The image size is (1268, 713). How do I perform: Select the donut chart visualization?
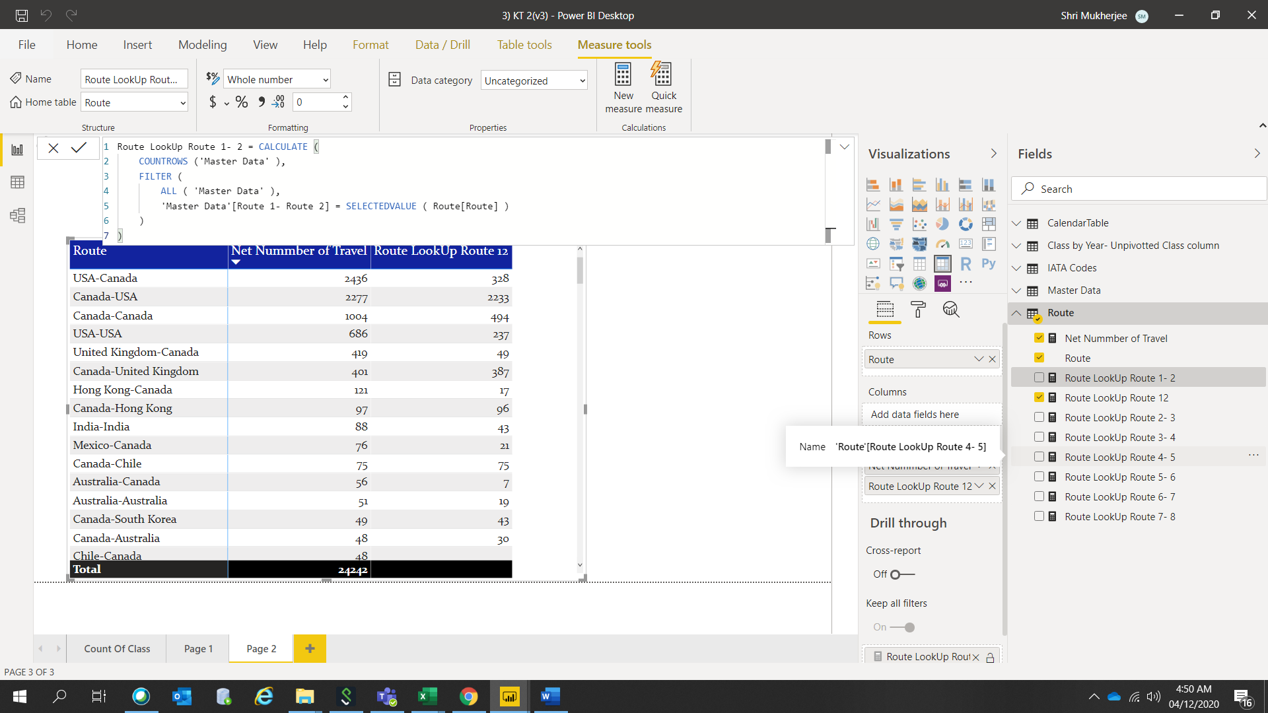click(966, 224)
